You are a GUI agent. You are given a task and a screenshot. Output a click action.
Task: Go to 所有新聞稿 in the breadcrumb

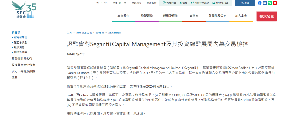click(x=115, y=33)
